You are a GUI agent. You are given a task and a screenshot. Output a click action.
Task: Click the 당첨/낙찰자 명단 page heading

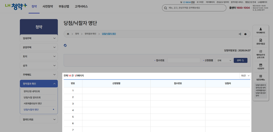coord(80,23)
